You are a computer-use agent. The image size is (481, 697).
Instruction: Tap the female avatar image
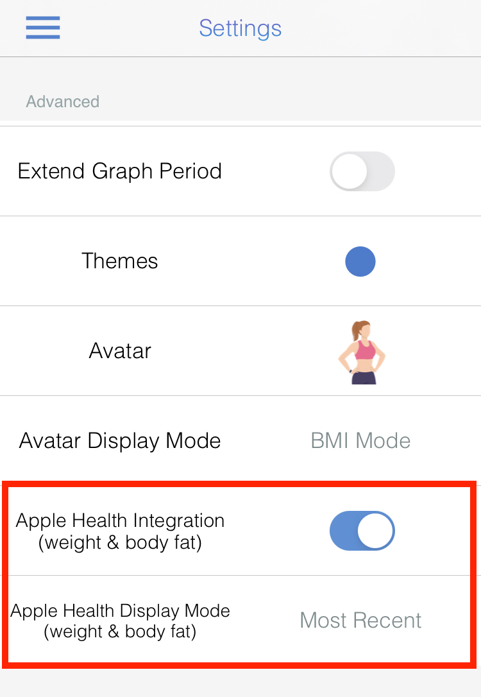tap(362, 352)
